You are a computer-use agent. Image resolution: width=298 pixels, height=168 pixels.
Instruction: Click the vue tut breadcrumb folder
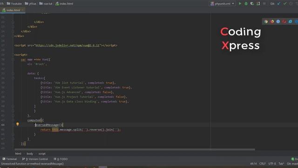coord(46,4)
